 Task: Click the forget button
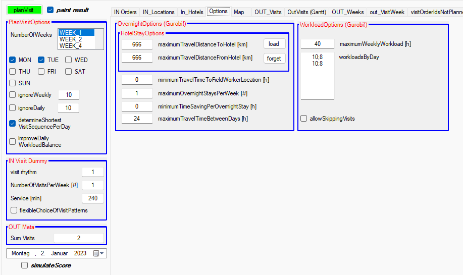274,58
